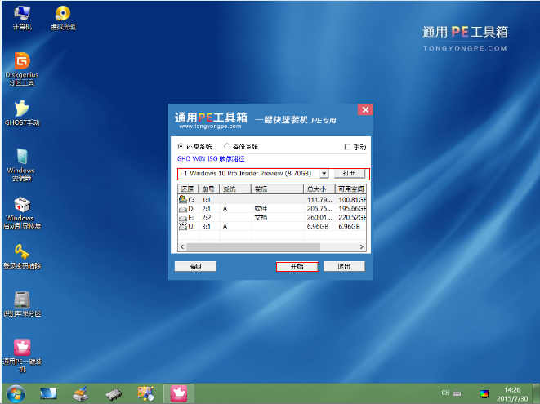Click the 还原 column header
The width and height of the screenshot is (540, 404).
click(188, 189)
